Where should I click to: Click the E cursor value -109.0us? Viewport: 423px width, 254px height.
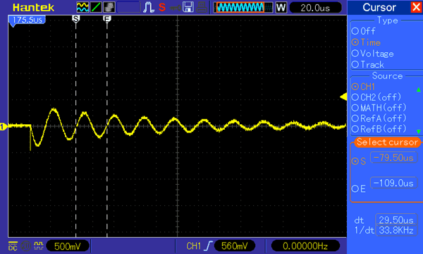pos(393,183)
